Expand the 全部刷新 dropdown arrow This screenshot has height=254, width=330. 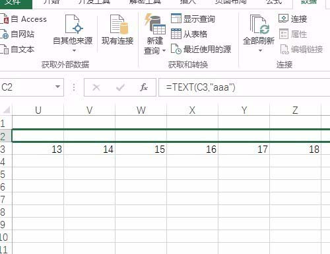point(260,50)
